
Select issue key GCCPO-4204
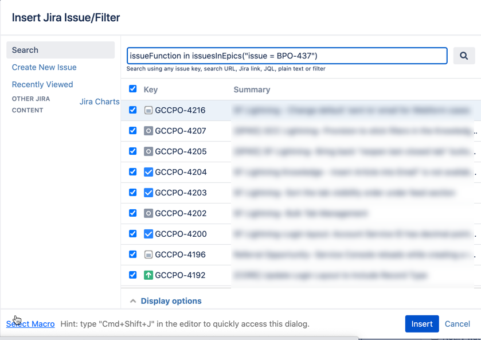tap(181, 172)
